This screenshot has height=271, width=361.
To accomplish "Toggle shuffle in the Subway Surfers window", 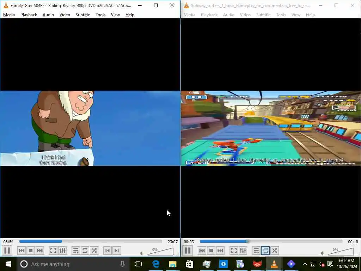I will point(275,251).
